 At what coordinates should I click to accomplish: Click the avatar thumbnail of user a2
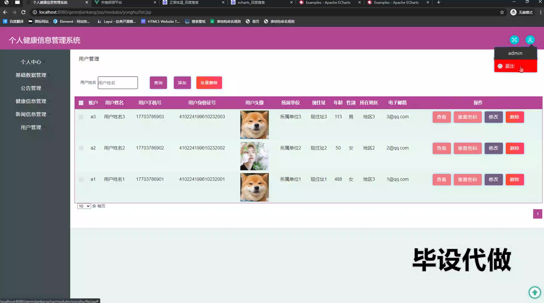(254, 156)
